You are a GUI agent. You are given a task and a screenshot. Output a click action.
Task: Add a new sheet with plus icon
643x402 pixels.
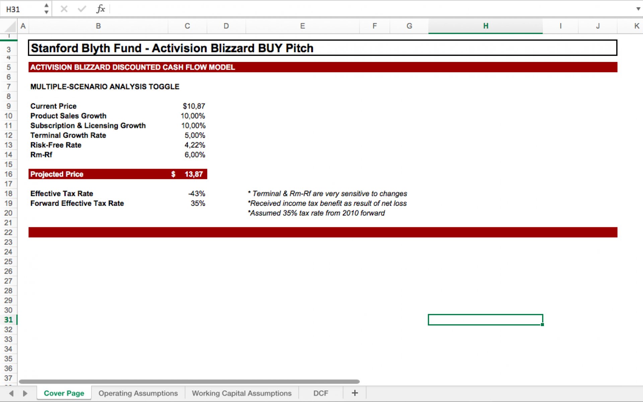click(355, 393)
